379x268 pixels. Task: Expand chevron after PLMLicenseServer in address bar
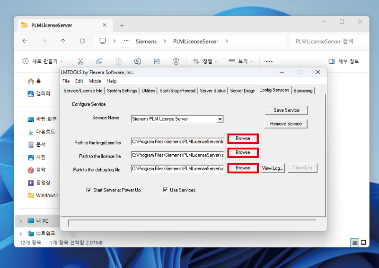pyautogui.click(x=227, y=41)
